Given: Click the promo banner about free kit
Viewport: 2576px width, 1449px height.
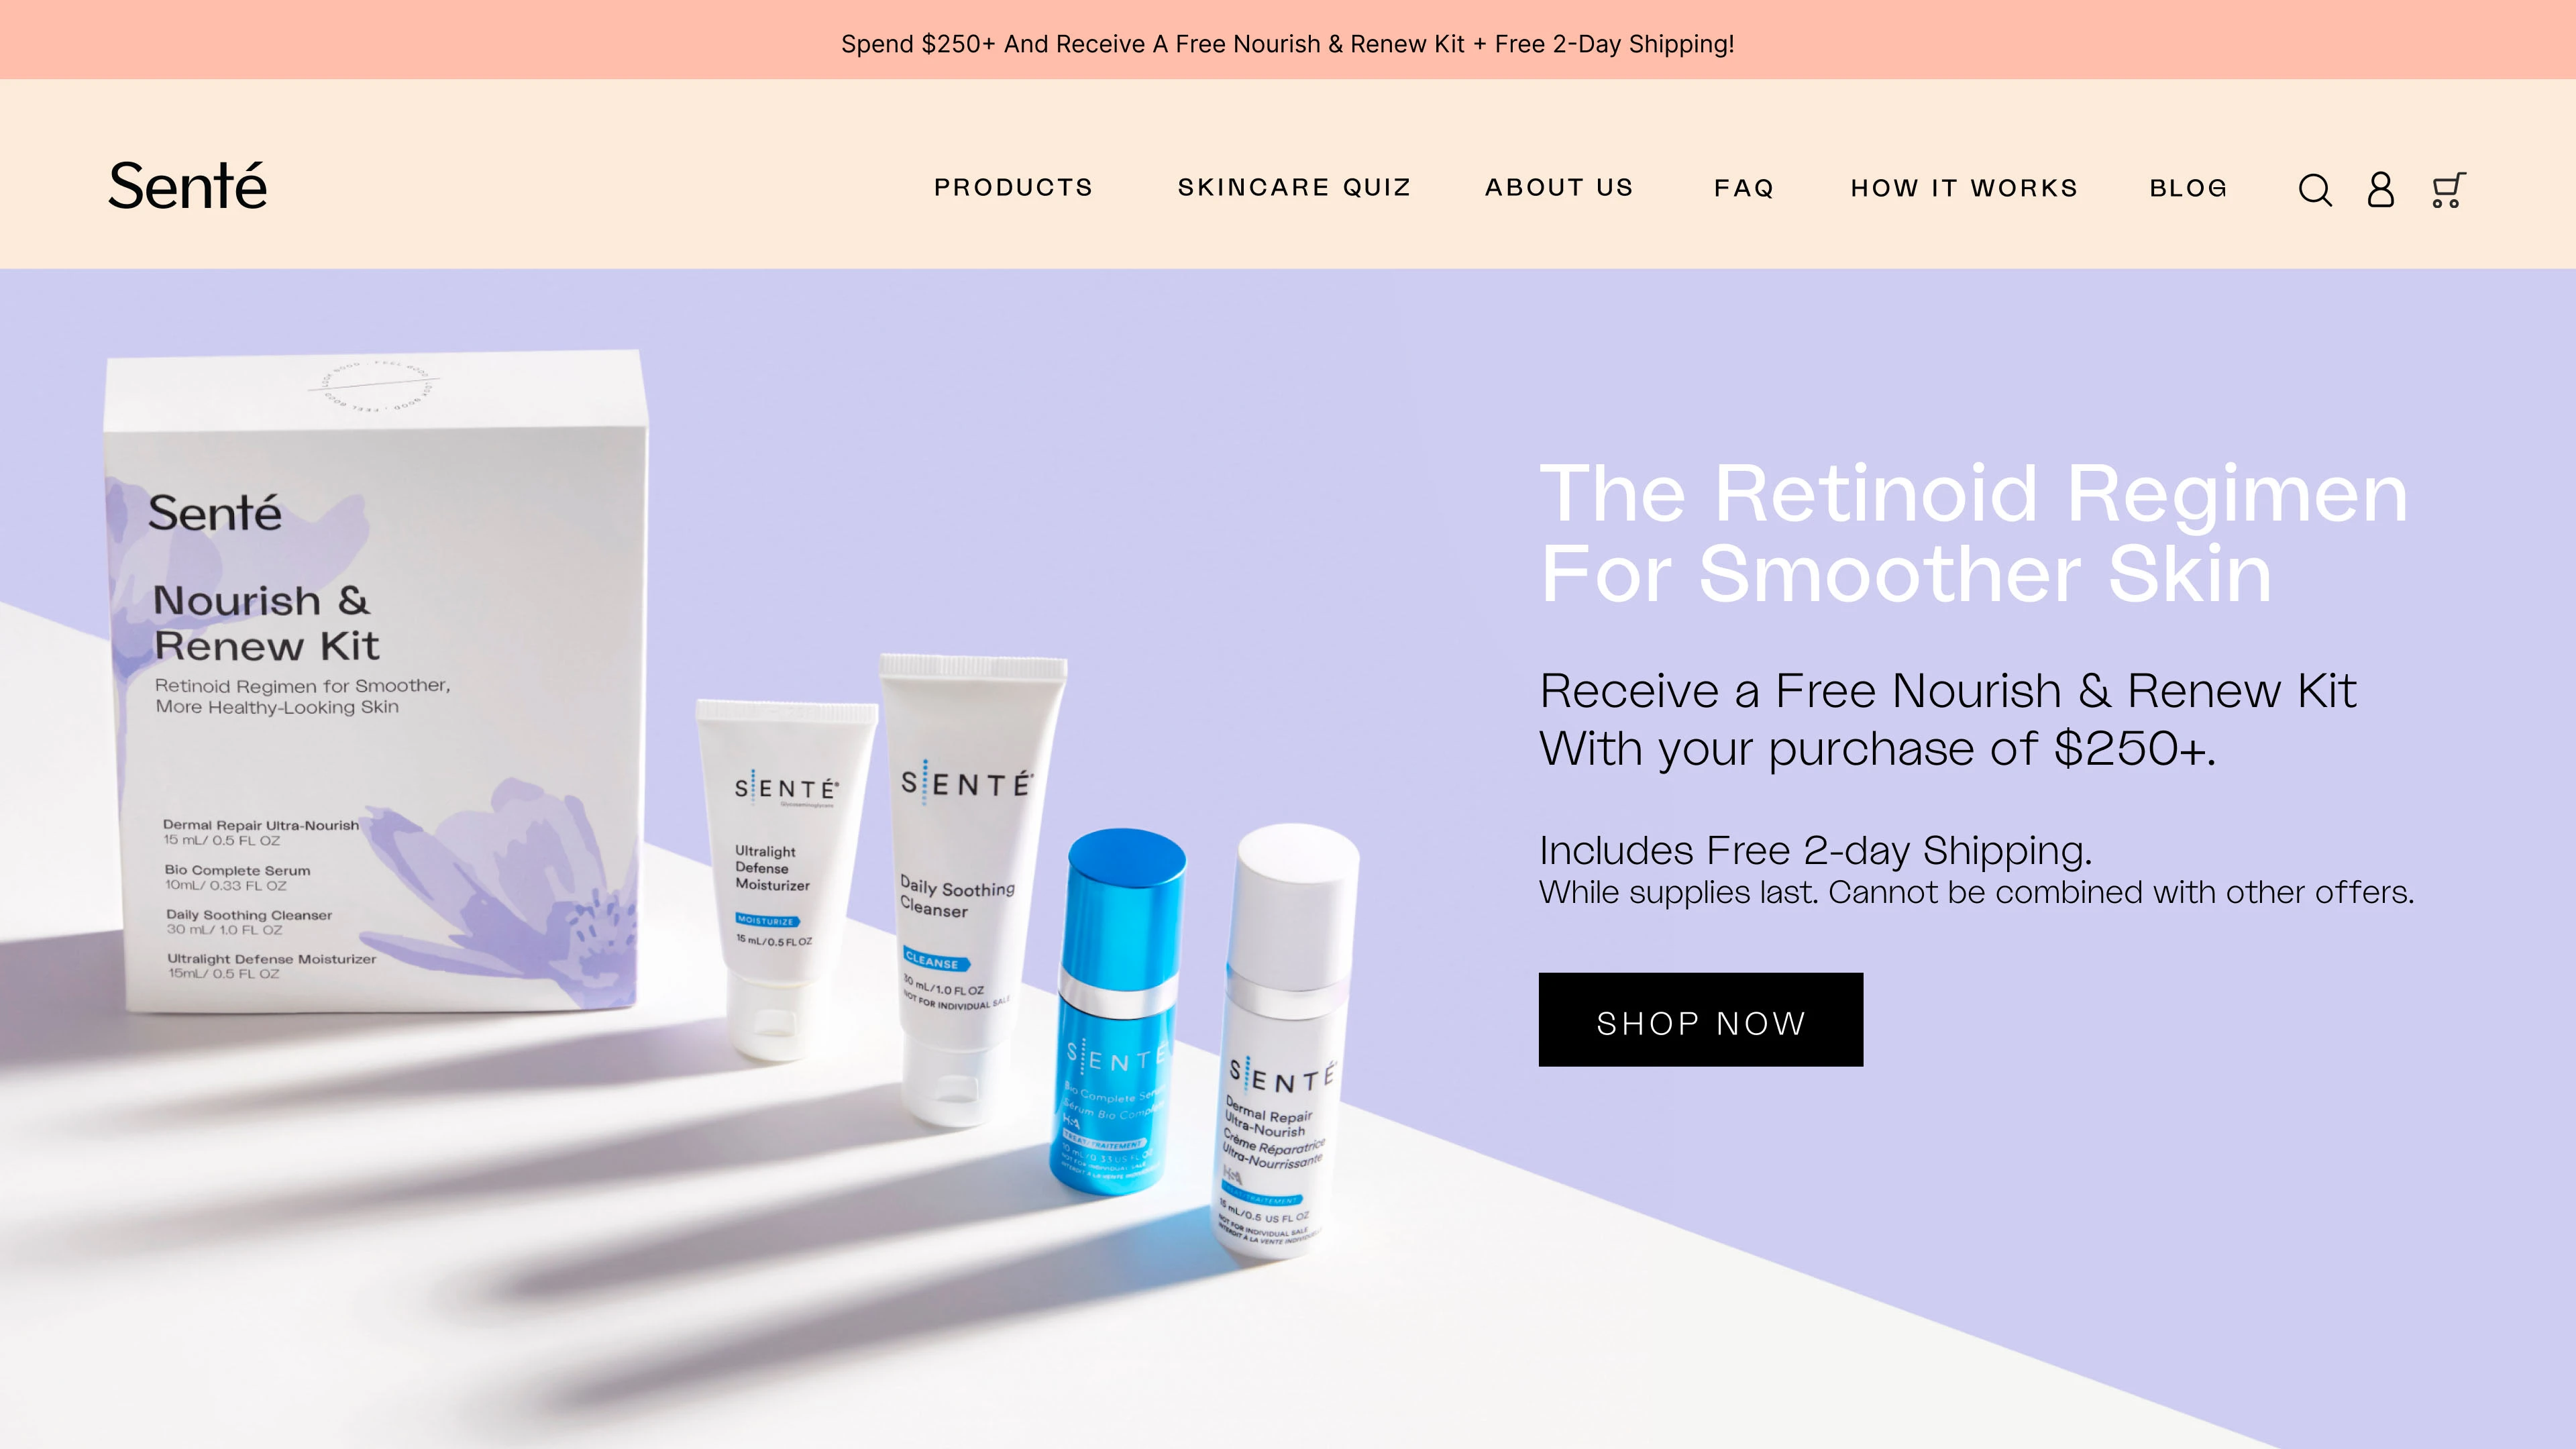Looking at the screenshot, I should [1288, 44].
